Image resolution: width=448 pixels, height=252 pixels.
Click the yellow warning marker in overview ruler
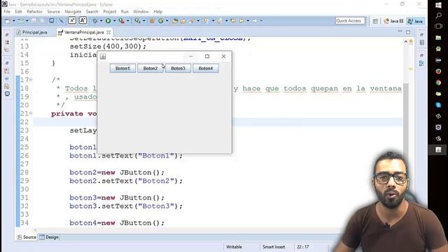[x=411, y=69]
